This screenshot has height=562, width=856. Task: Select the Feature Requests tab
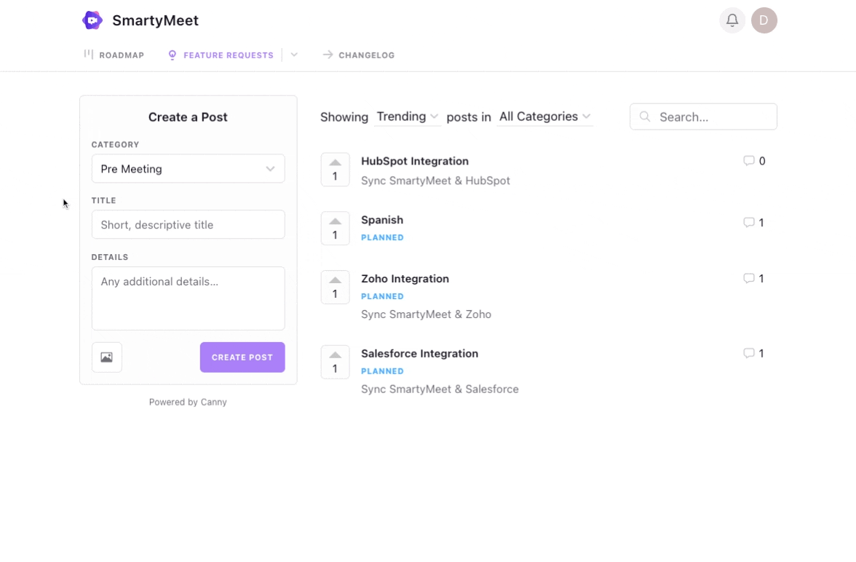(x=221, y=55)
